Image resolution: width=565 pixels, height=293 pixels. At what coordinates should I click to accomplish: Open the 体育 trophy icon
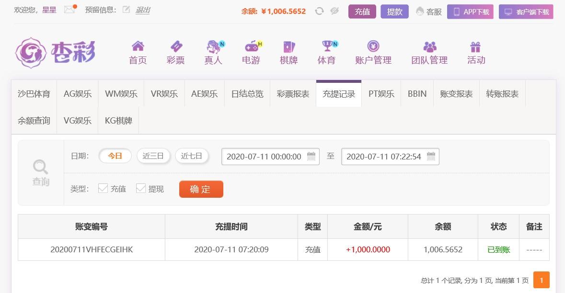coord(328,45)
